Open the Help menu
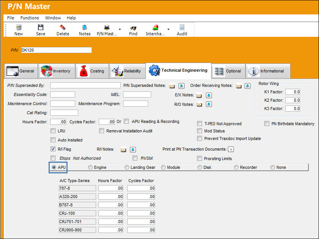319x239 pixels. [x=71, y=18]
